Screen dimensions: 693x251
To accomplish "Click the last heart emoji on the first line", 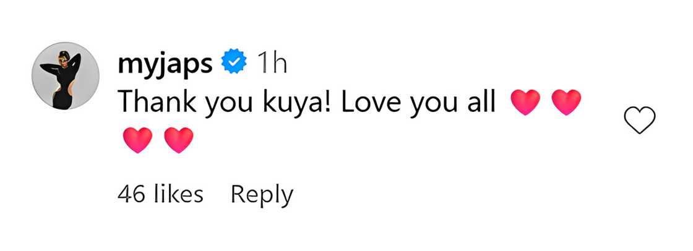I will point(566,103).
